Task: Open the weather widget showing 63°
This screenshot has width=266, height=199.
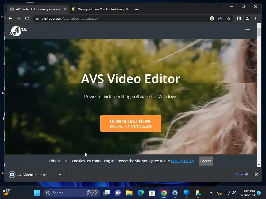Action: [6, 192]
